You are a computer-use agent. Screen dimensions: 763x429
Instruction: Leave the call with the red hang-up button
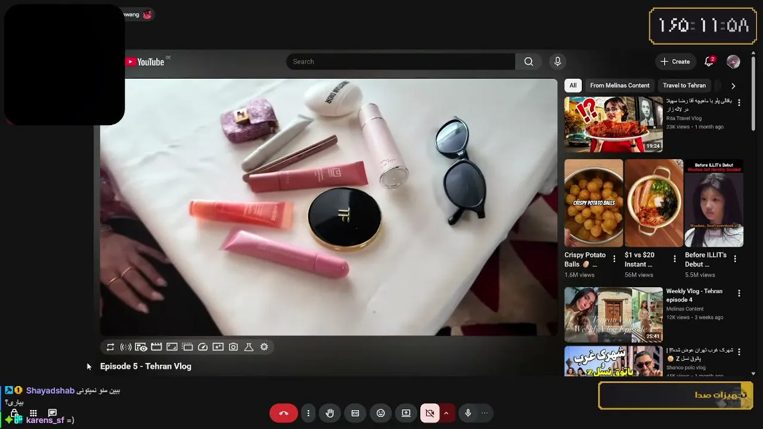tap(284, 413)
